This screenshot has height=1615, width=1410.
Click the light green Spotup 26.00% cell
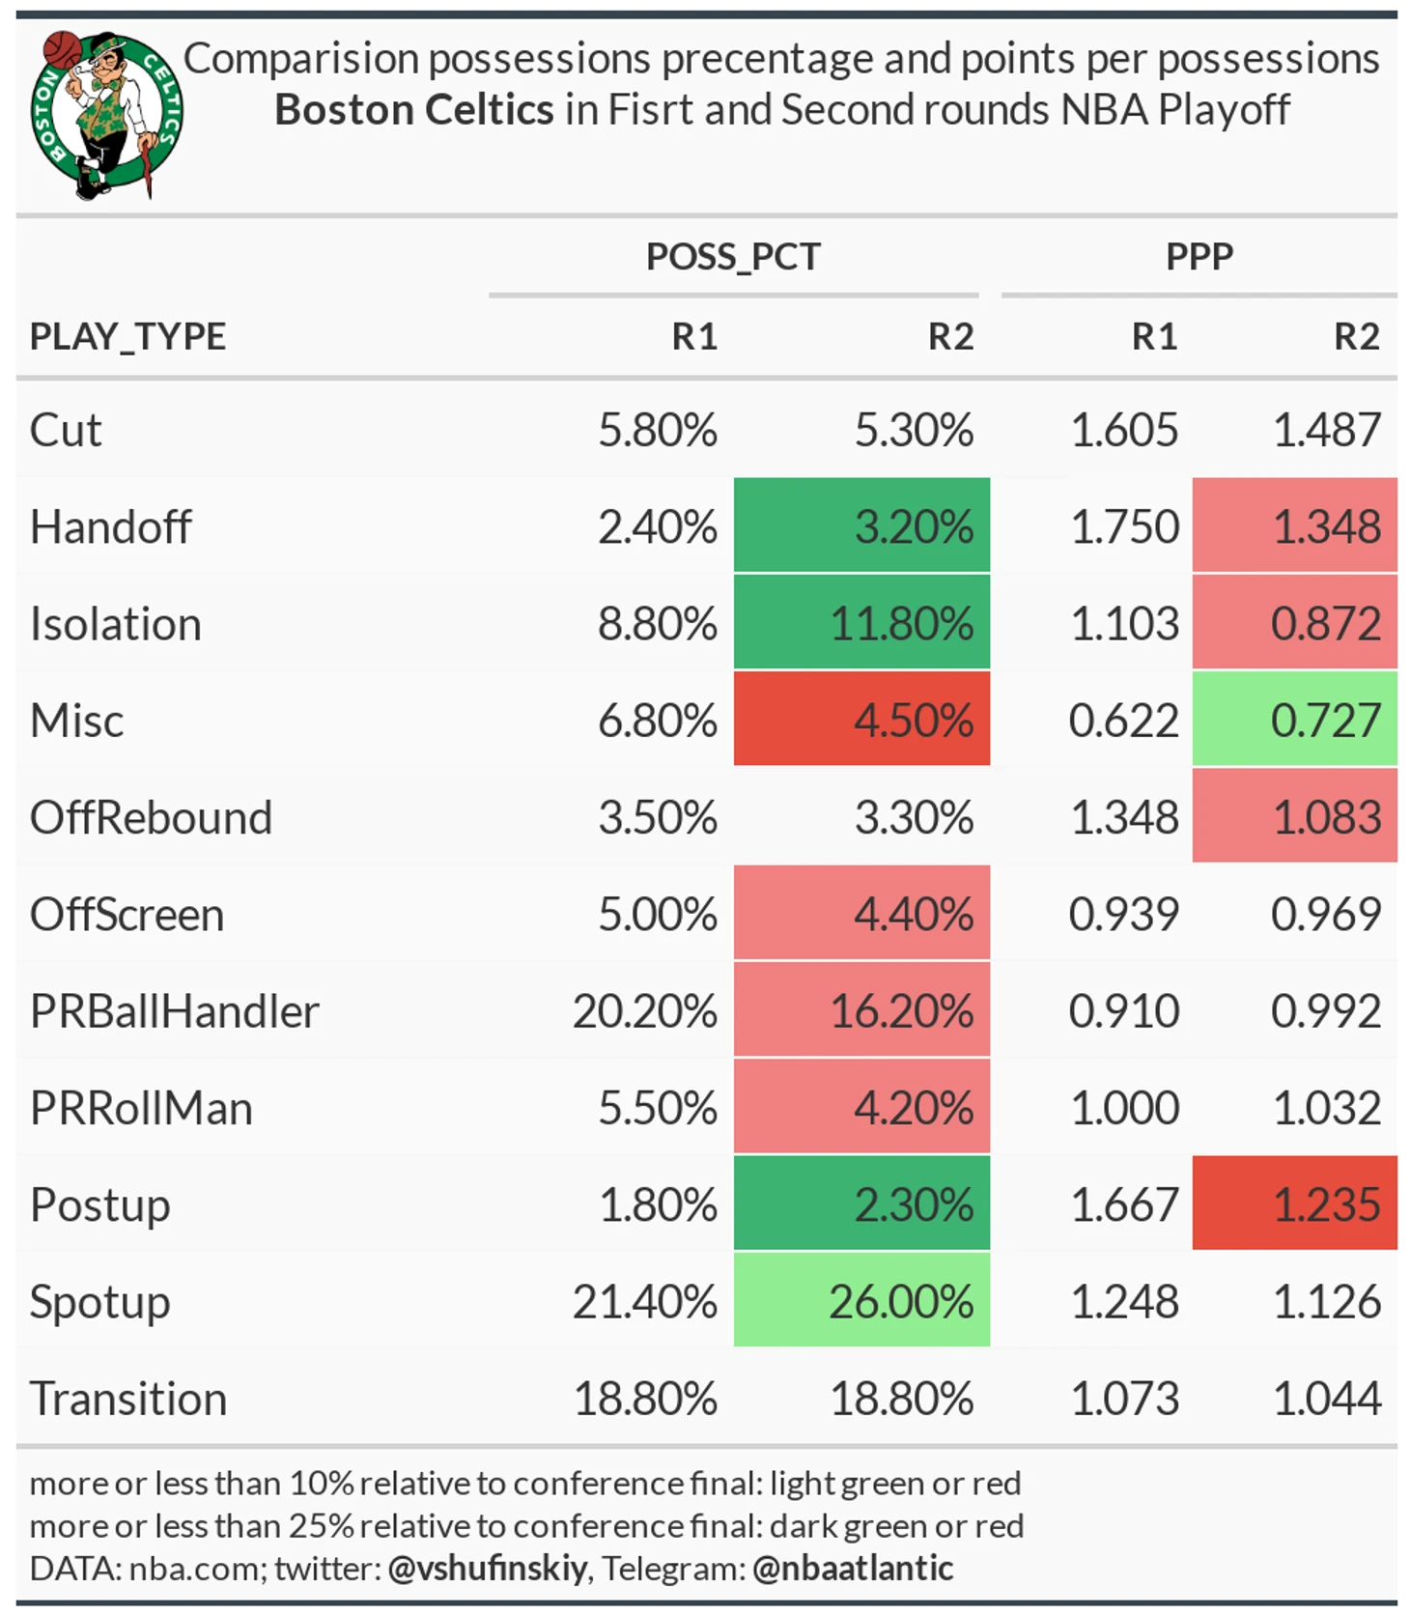(x=861, y=1299)
